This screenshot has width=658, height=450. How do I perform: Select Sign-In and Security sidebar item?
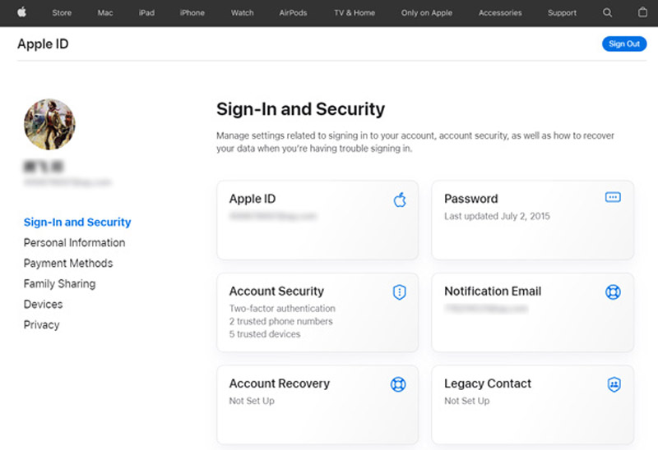tap(77, 223)
